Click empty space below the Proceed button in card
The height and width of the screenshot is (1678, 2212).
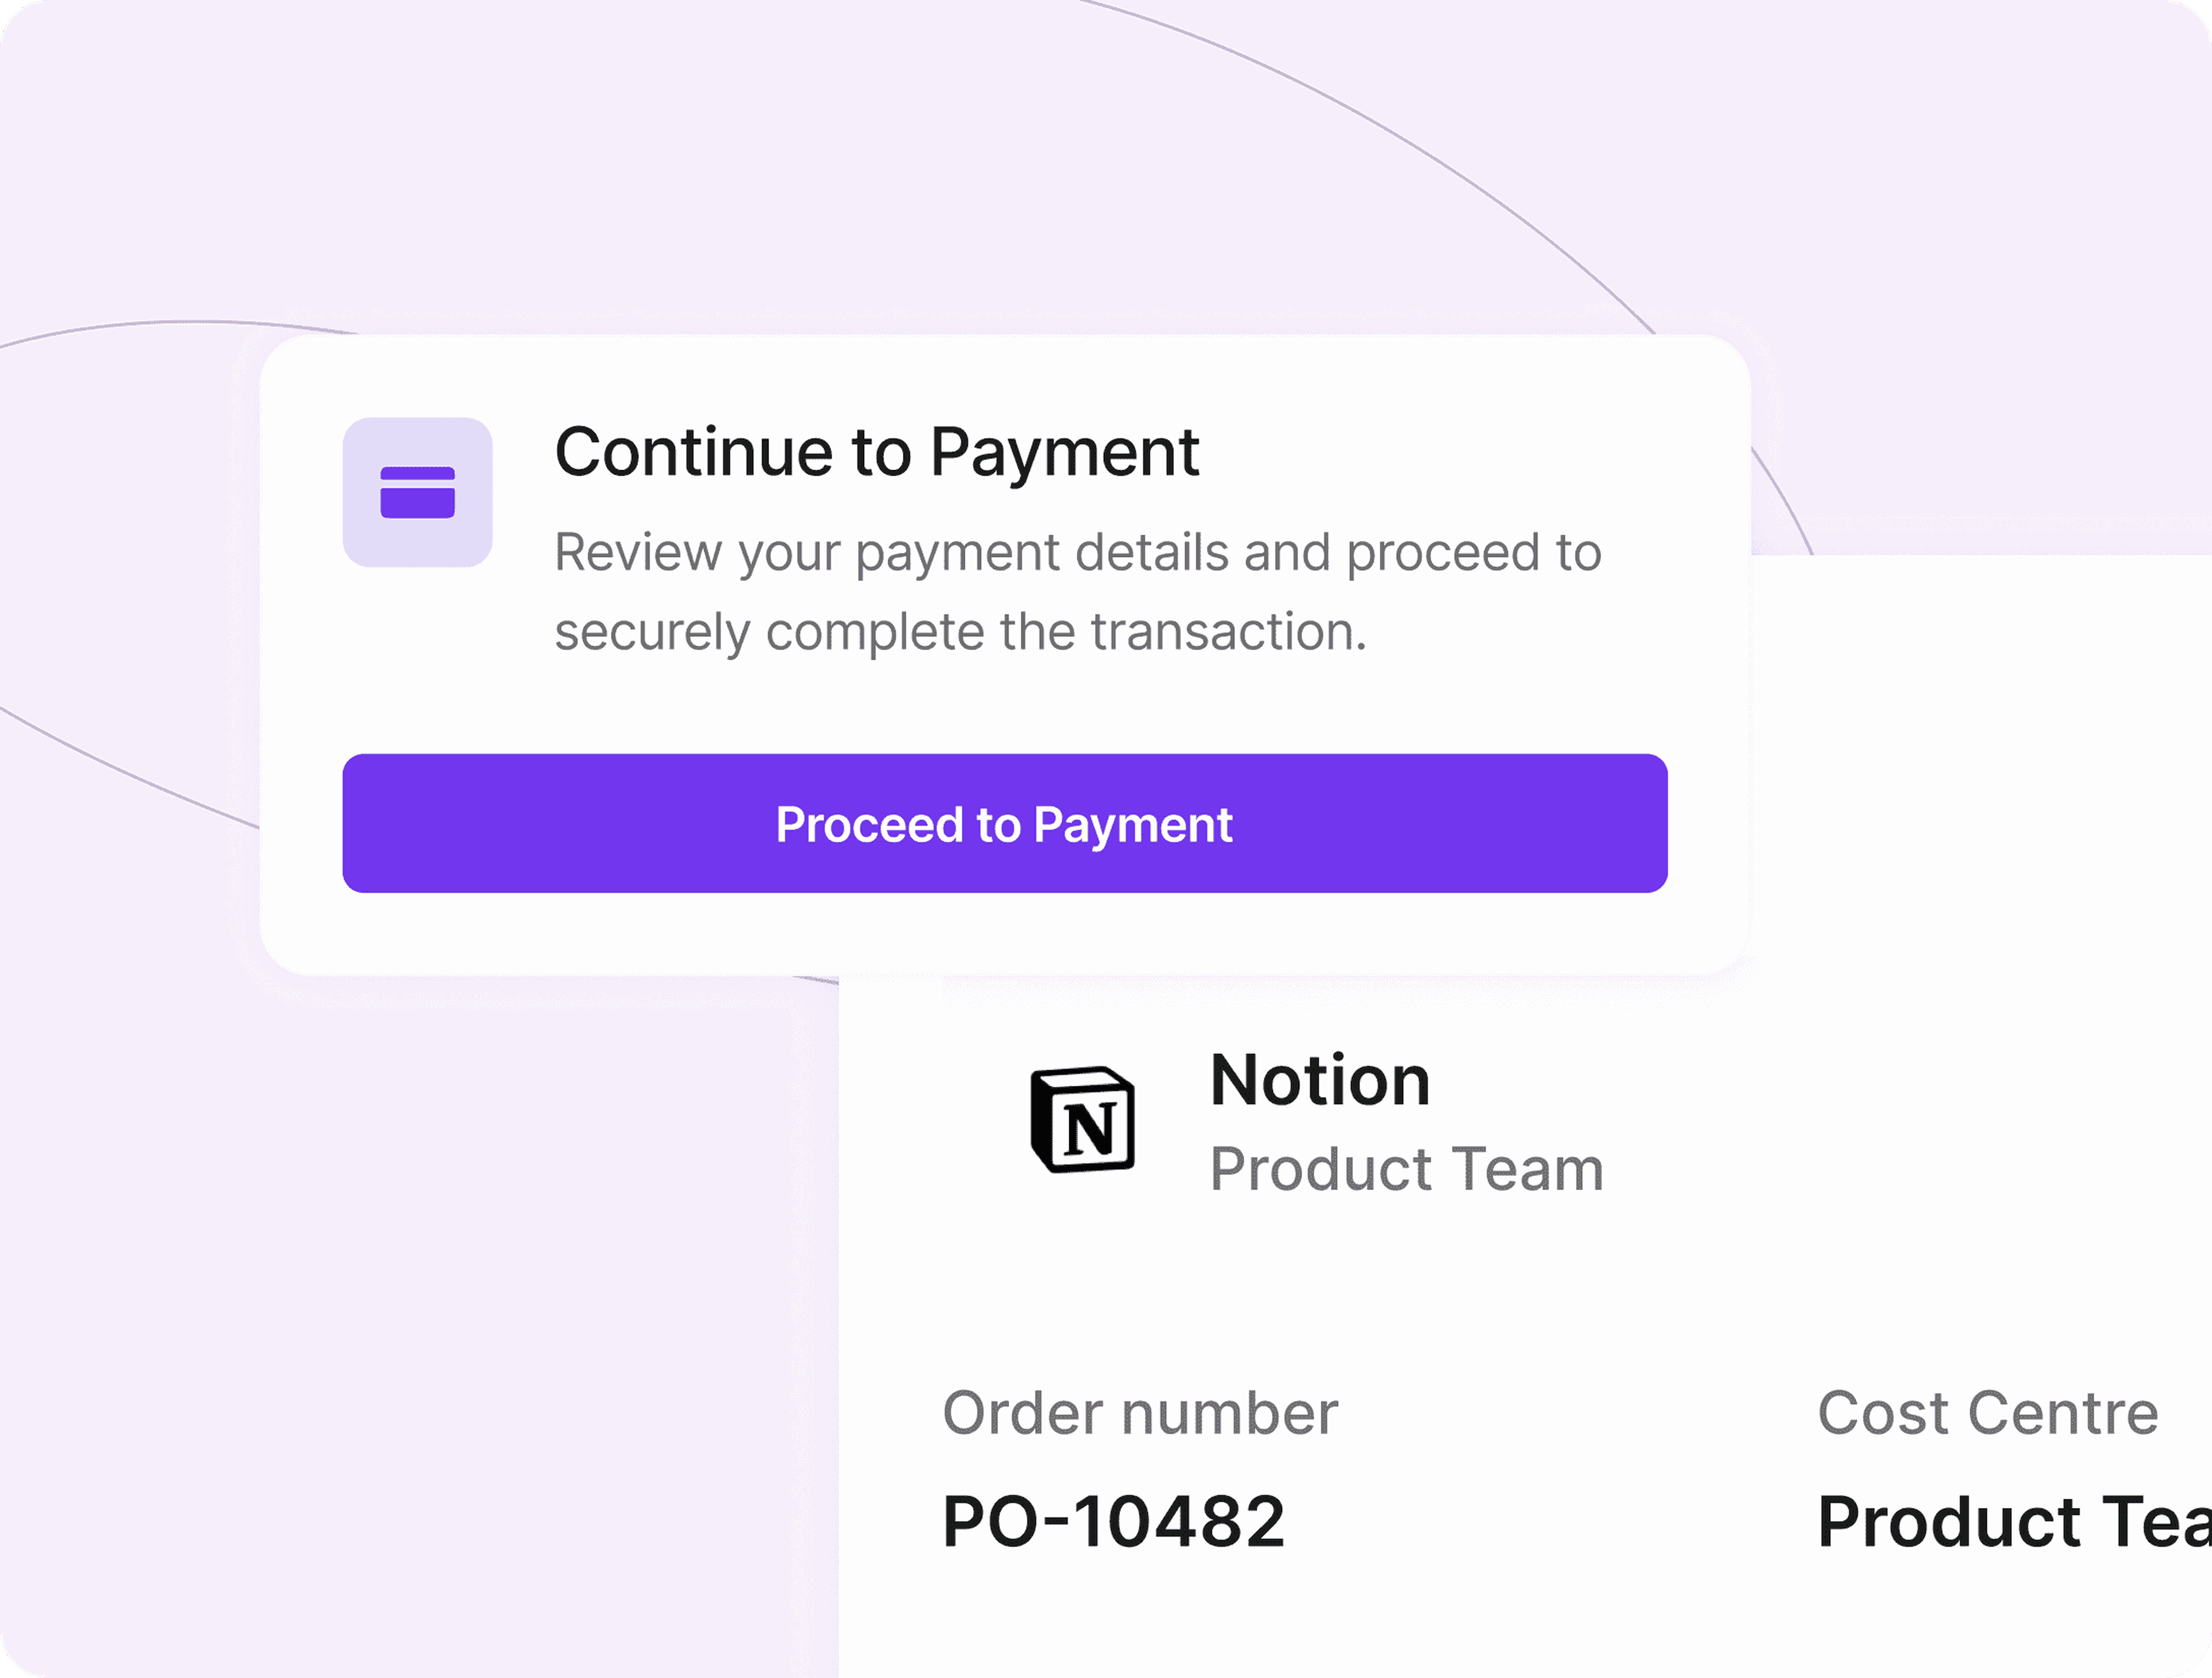point(1004,933)
